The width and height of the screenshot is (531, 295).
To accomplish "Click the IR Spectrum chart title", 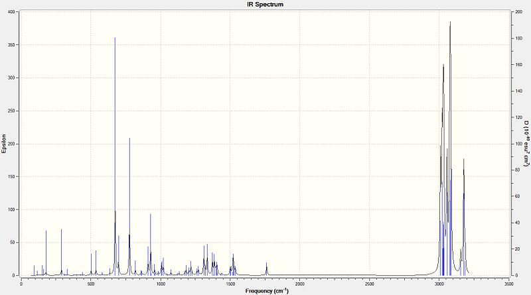I will pyautogui.click(x=265, y=5).
